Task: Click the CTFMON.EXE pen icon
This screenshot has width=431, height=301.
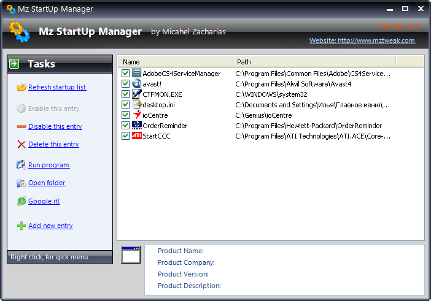Action: 136,94
